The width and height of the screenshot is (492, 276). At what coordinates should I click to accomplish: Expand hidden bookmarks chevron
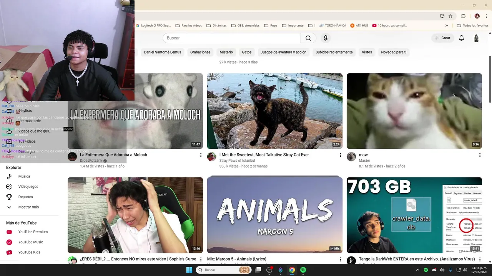(447, 26)
